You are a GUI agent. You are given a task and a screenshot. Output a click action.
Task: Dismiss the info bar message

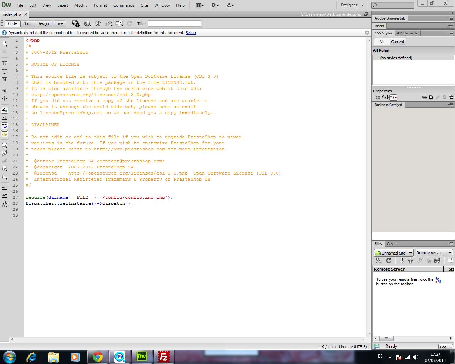click(x=367, y=33)
